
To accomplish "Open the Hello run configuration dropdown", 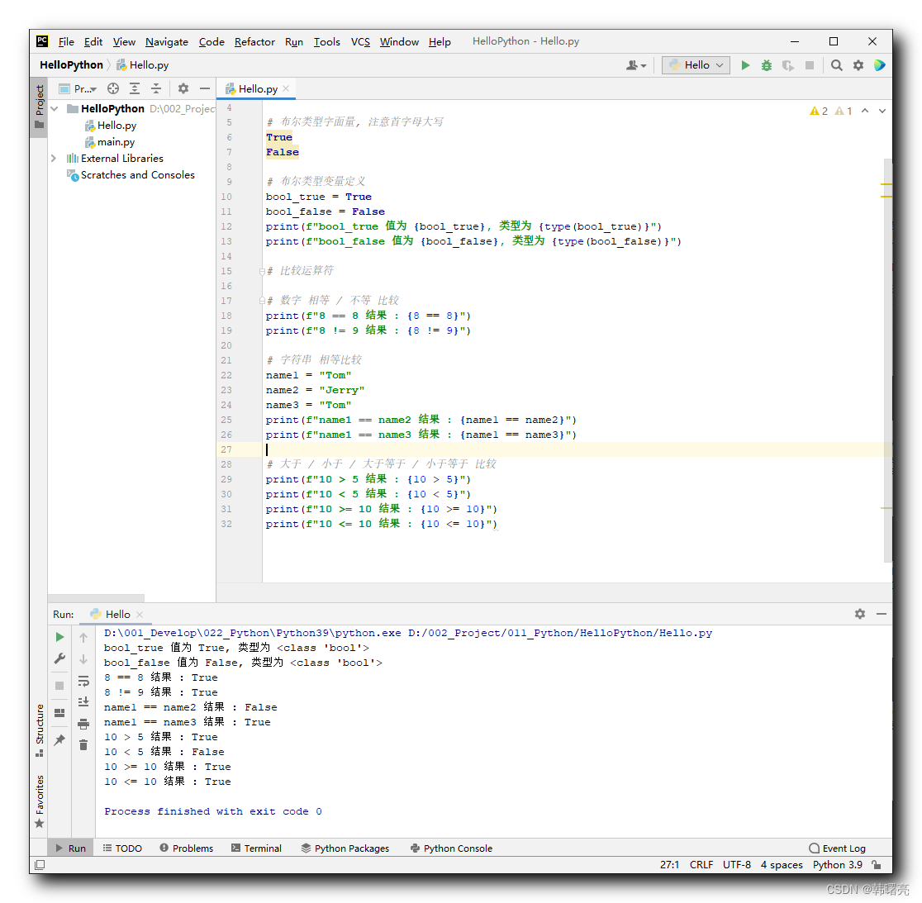I will (696, 65).
